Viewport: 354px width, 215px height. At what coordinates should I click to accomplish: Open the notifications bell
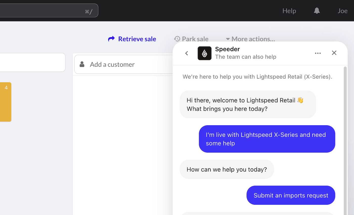pos(317,11)
